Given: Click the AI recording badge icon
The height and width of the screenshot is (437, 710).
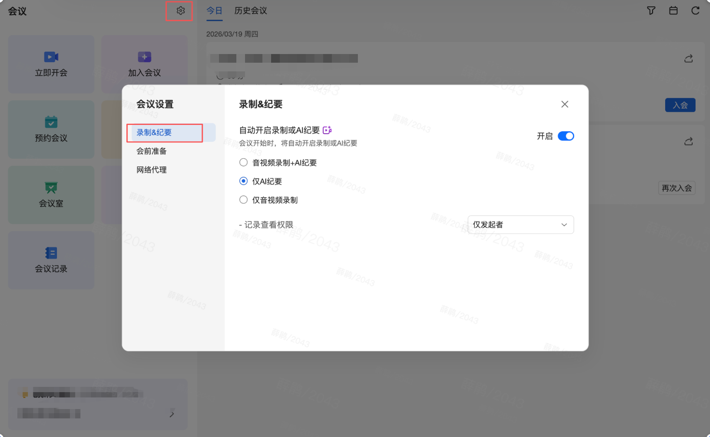Looking at the screenshot, I should click(x=327, y=130).
